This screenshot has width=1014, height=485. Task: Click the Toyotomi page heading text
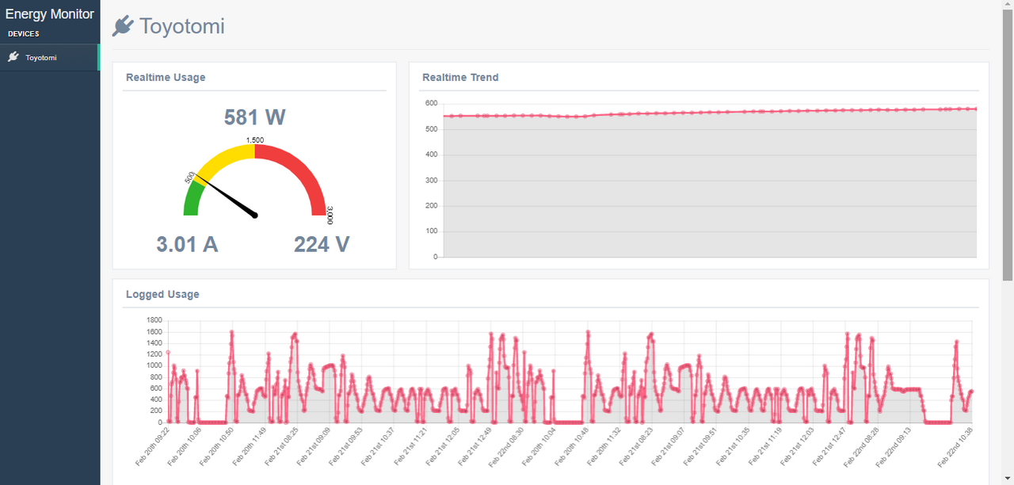pyautogui.click(x=182, y=27)
